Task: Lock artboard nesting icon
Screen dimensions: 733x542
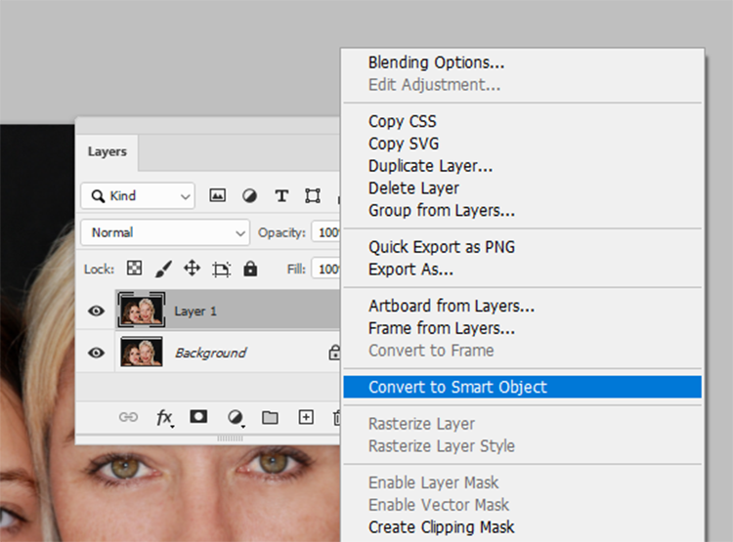Action: pyautogui.click(x=221, y=270)
